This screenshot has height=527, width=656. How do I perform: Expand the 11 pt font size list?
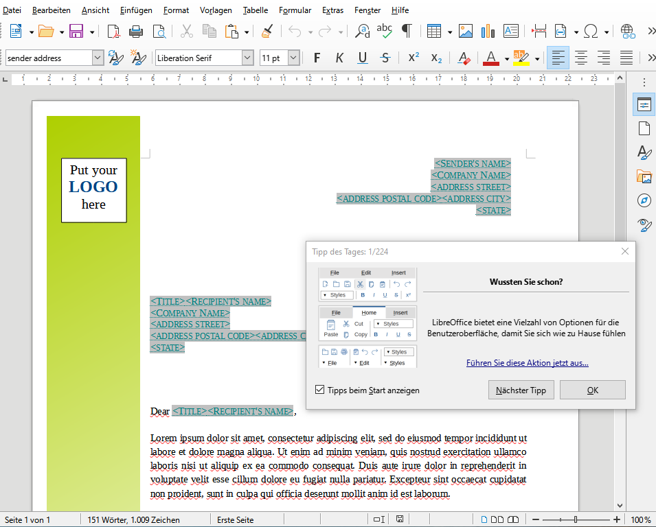tap(294, 58)
